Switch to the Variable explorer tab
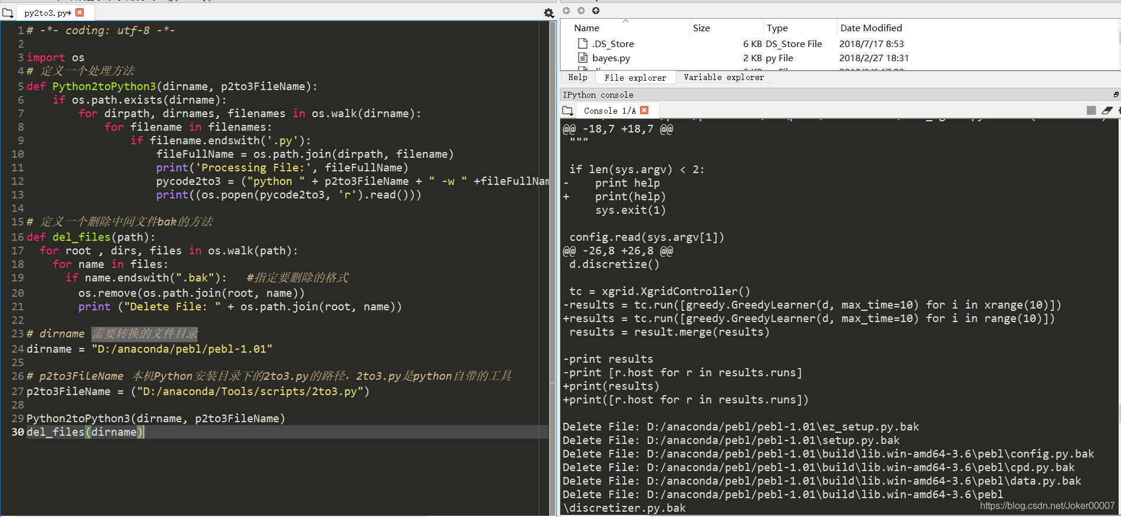This screenshot has height=517, width=1121. tap(724, 77)
